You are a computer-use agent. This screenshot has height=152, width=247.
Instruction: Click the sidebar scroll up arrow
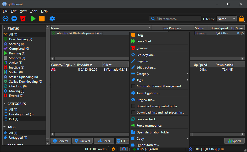pyautogui.click(x=47, y=27)
